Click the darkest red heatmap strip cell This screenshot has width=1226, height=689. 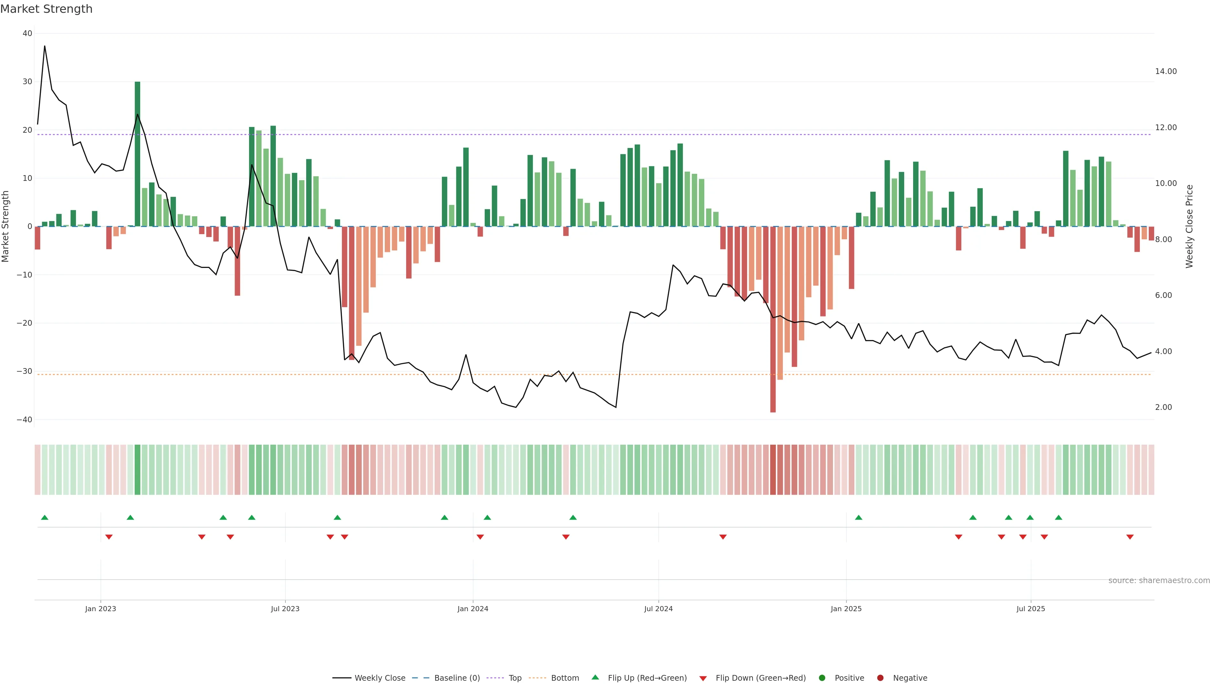point(773,470)
